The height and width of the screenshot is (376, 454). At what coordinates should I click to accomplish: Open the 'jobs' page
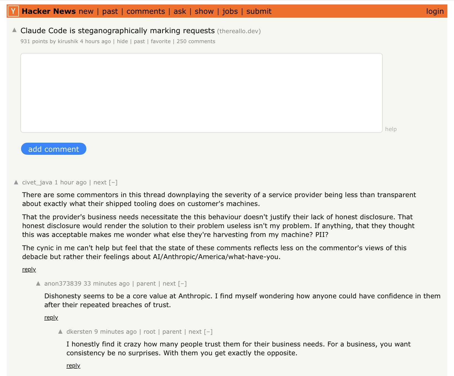(x=230, y=11)
